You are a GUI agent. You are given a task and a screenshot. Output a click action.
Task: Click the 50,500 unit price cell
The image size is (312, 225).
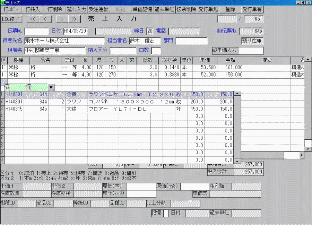pos(205,68)
